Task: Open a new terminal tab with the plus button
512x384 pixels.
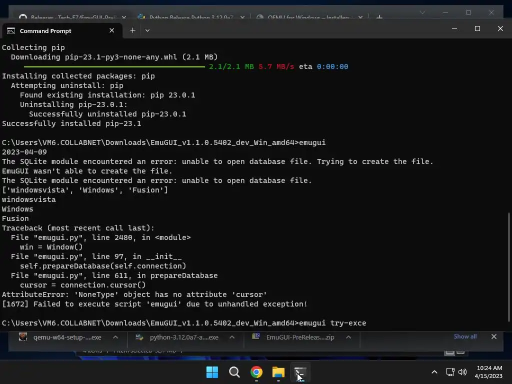Action: (132, 30)
